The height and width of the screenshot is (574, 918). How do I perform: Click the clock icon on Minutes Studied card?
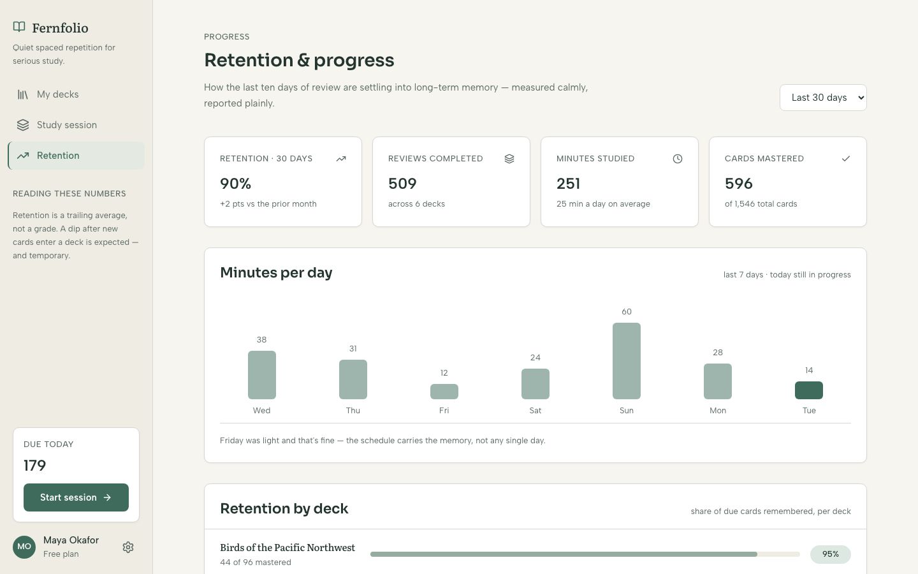click(x=678, y=159)
